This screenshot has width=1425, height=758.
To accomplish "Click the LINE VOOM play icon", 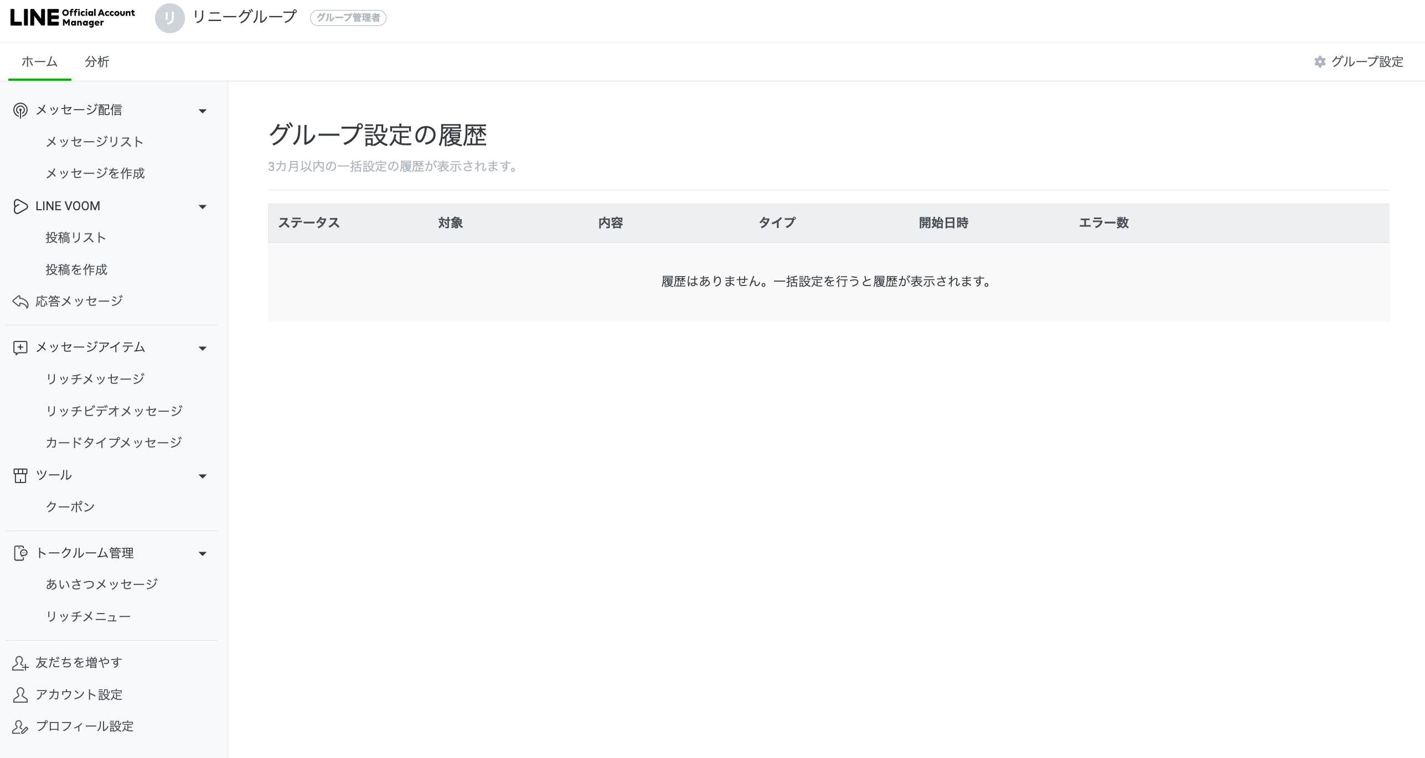I will coord(20,206).
